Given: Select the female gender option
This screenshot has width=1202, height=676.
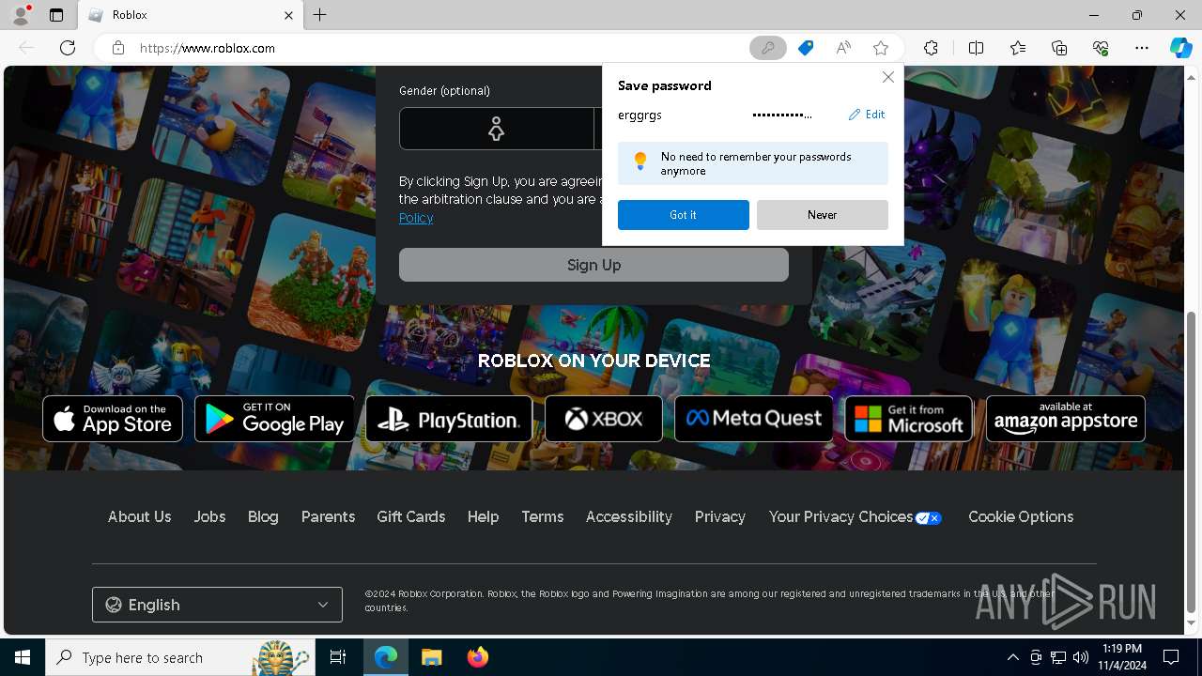Looking at the screenshot, I should click(497, 129).
